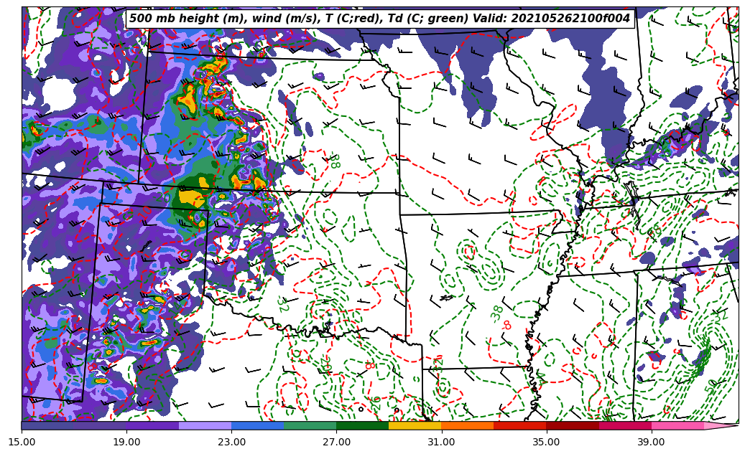Click the 19.00 colorbar tick label
The image size is (745, 454).
click(x=126, y=442)
